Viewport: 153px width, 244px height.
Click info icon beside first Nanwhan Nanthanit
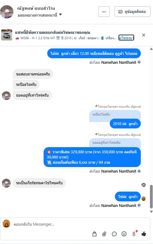pyautogui.click(x=139, y=62)
